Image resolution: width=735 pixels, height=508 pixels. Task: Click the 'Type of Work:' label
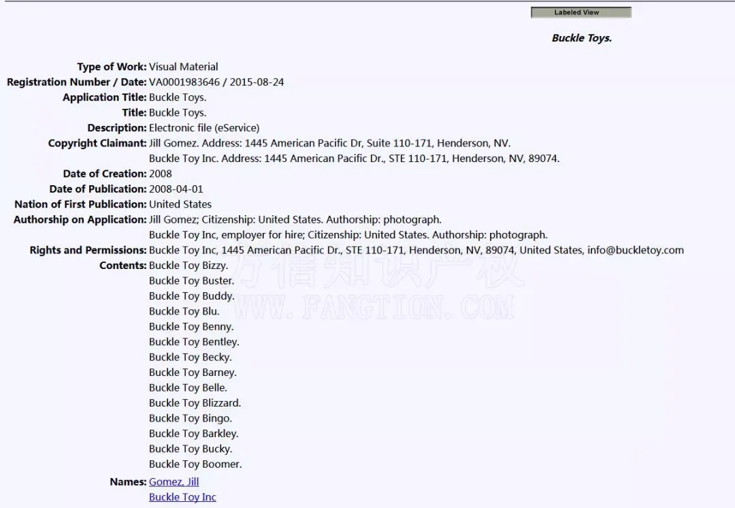click(x=112, y=67)
